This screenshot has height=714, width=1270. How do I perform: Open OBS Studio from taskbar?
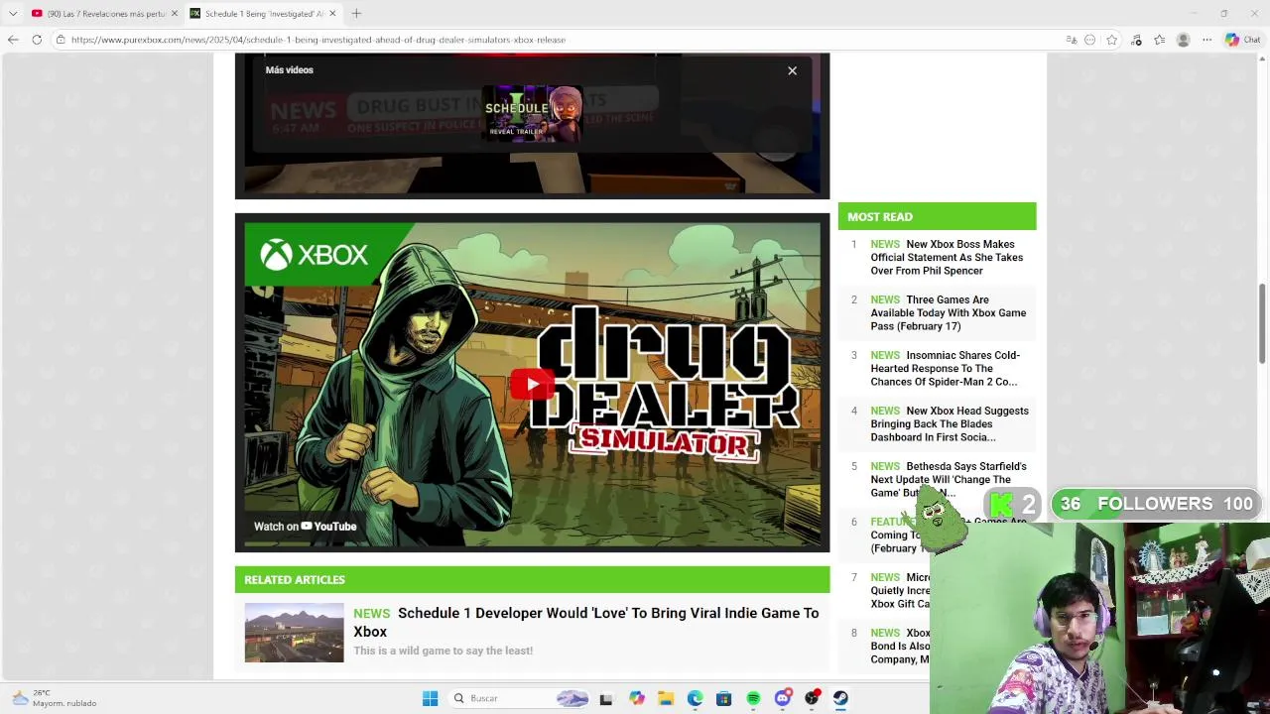[x=812, y=699]
